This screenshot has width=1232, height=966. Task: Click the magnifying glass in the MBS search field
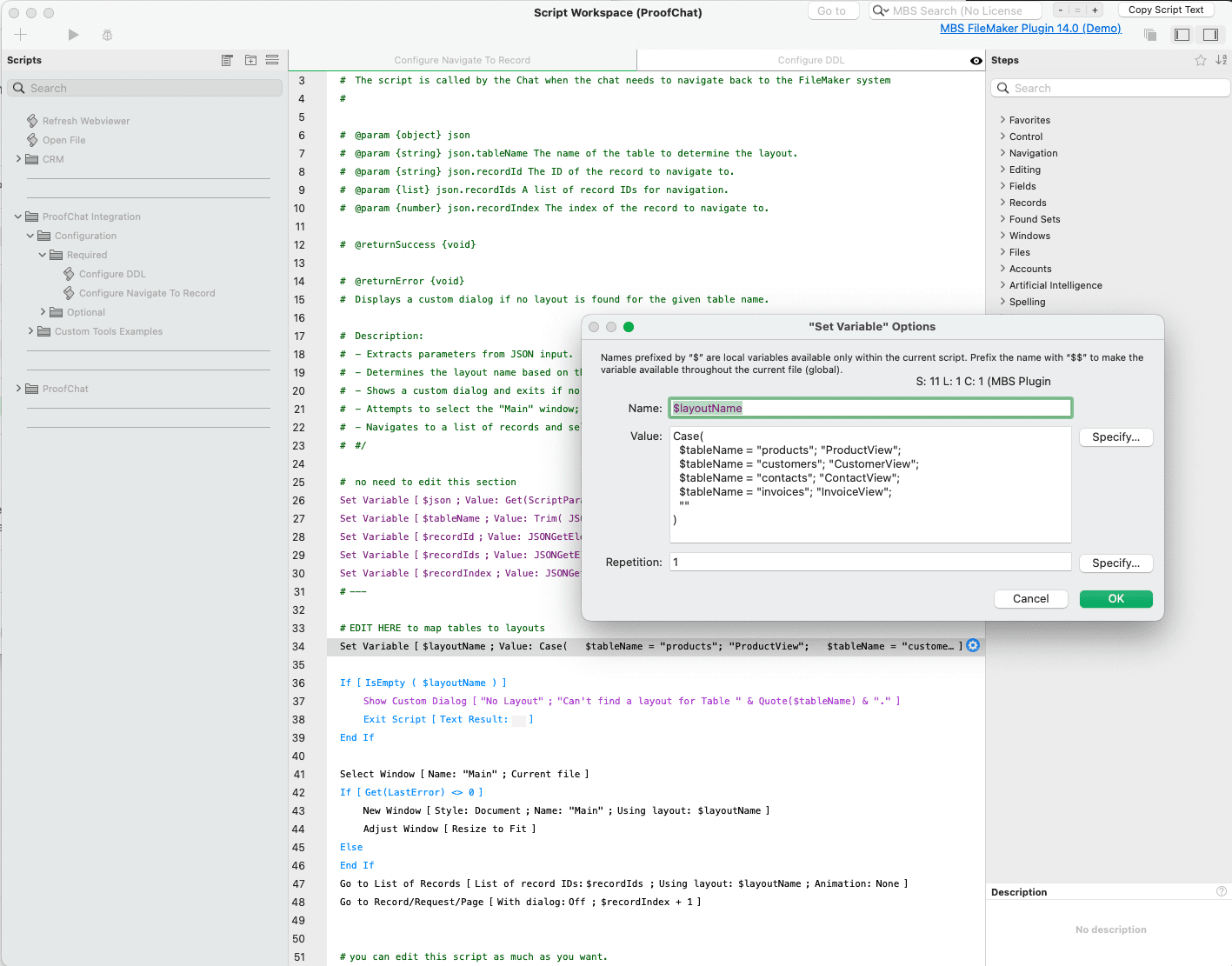point(879,10)
